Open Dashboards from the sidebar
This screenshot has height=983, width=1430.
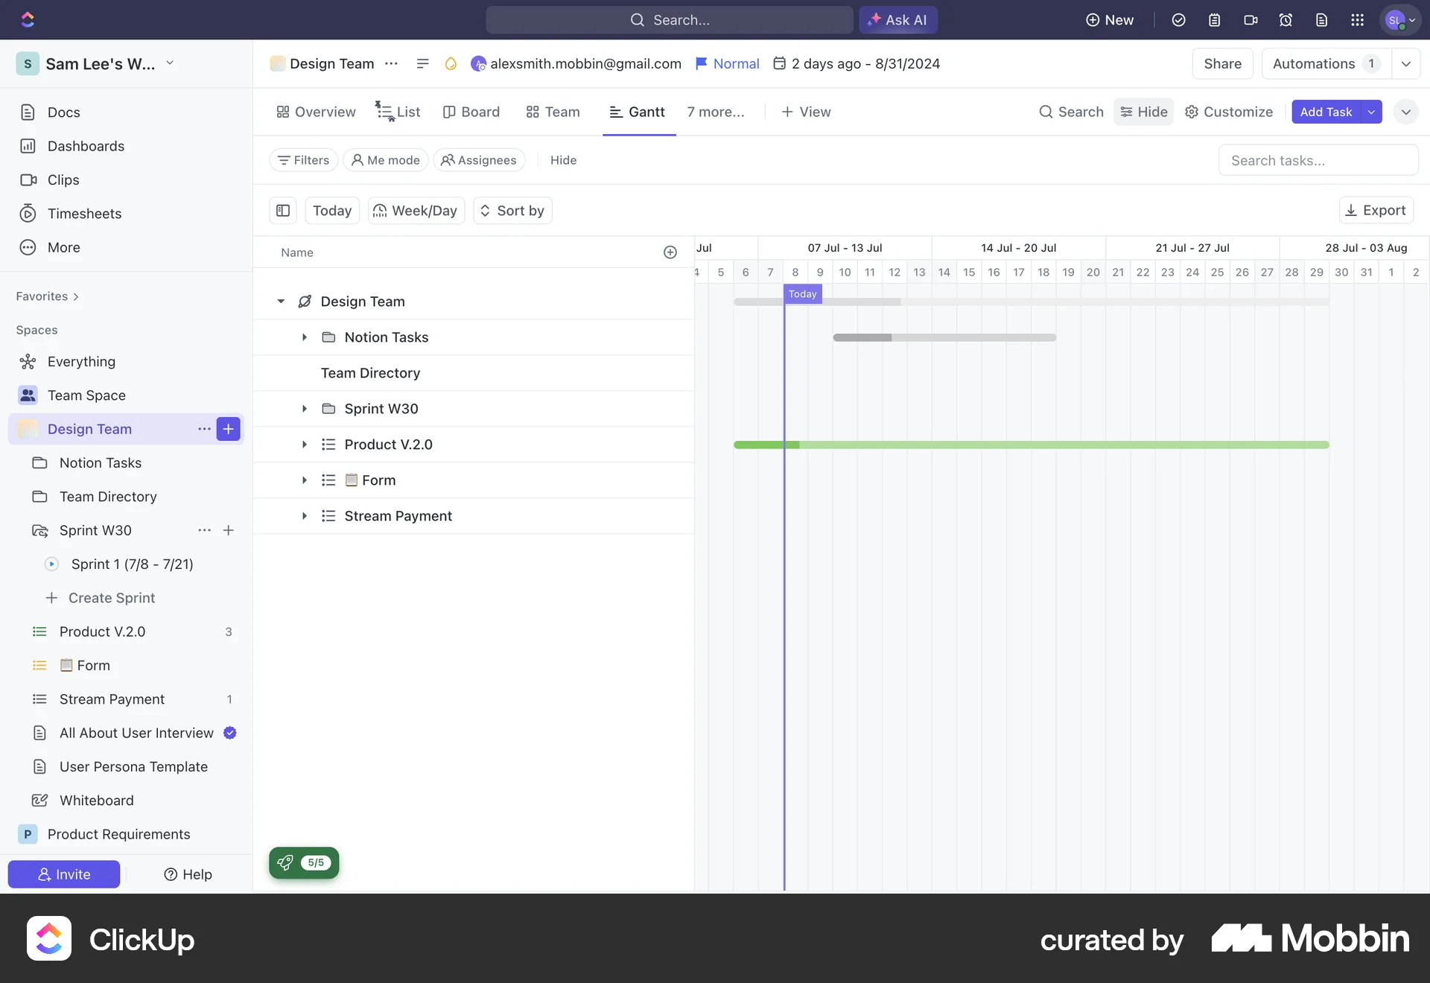tap(86, 146)
